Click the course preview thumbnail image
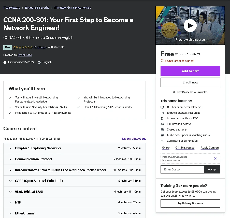The image size is (230, 218). (190, 25)
